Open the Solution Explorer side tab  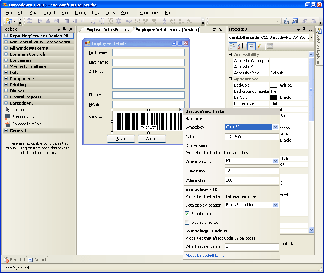[x=319, y=46]
